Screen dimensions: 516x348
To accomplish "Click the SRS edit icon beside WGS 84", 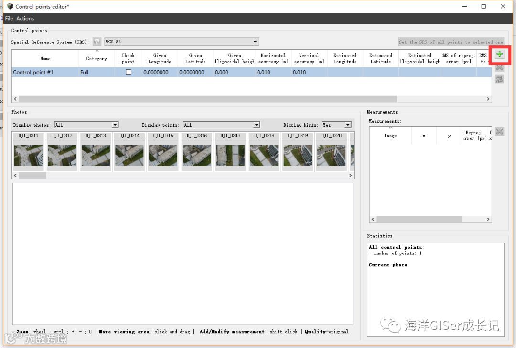I will 97,42.
